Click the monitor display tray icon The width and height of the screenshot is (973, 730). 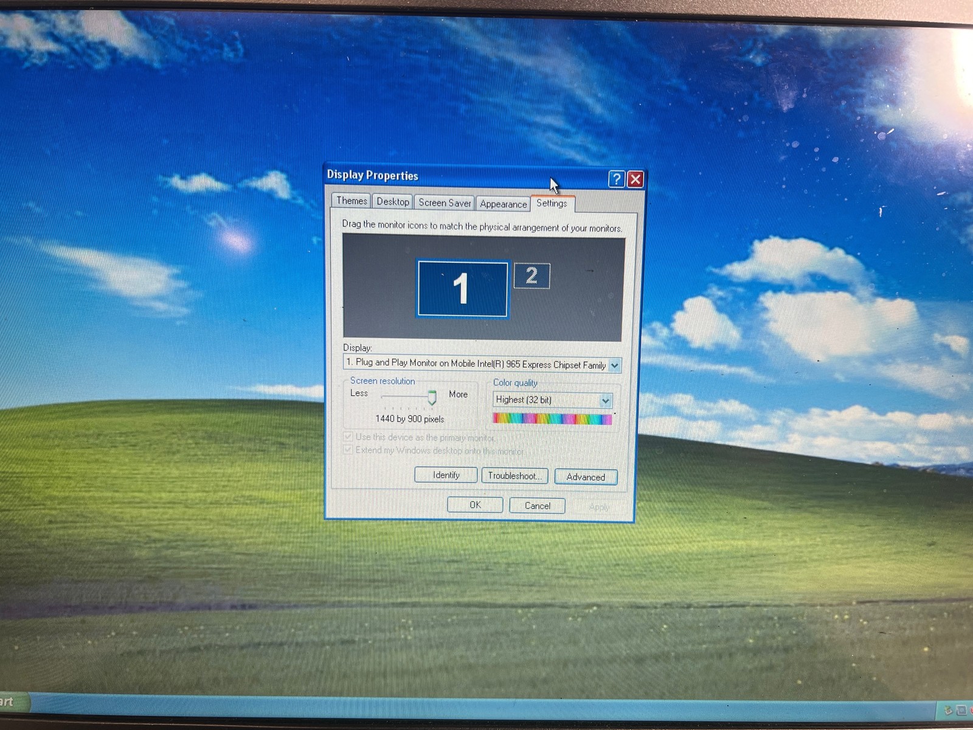[961, 710]
